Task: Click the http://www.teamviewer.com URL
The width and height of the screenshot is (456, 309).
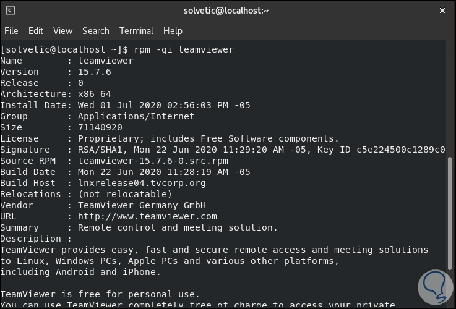Action: click(147, 216)
